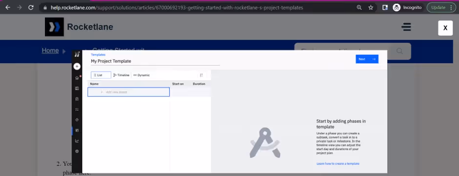Click the search magnifier in the blue banner

tap(399, 51)
